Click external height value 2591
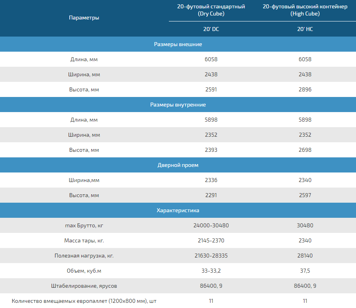356x308 pixels. point(211,90)
